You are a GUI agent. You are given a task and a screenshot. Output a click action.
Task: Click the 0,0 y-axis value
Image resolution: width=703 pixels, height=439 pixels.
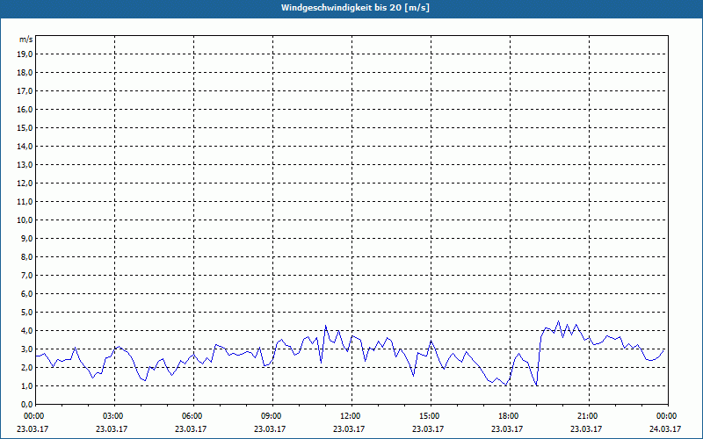point(27,405)
